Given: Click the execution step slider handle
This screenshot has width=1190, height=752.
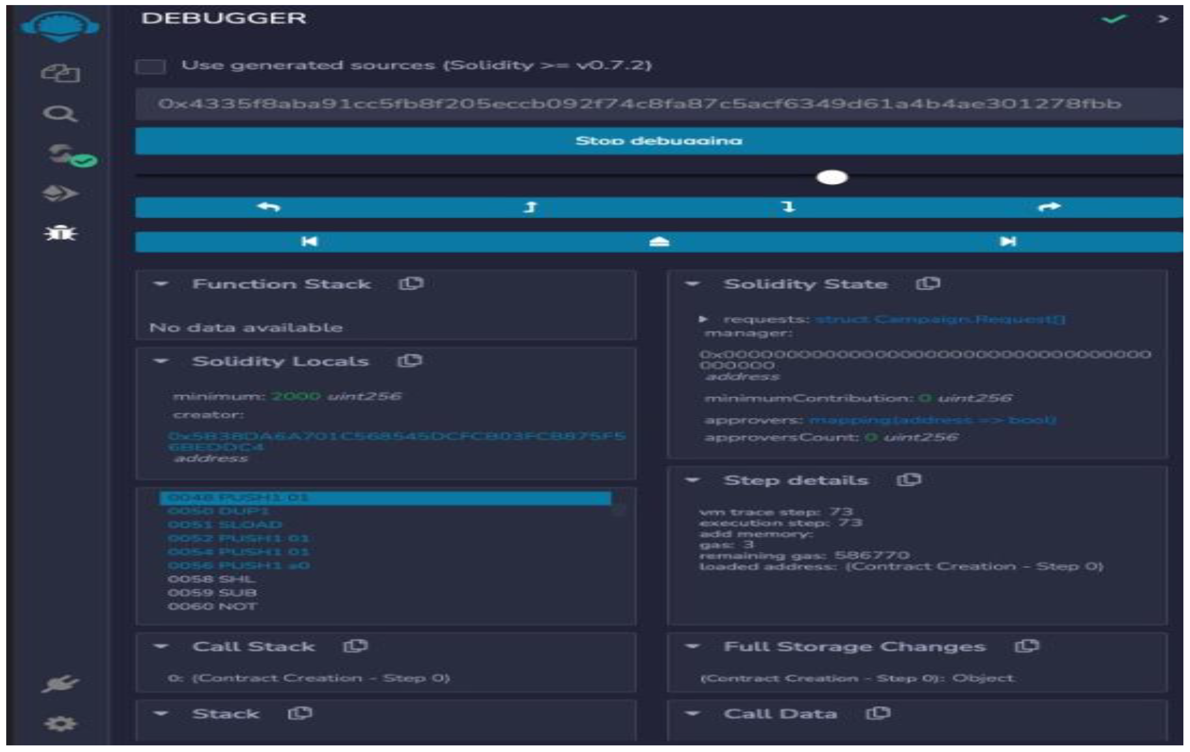Looking at the screenshot, I should click(832, 177).
